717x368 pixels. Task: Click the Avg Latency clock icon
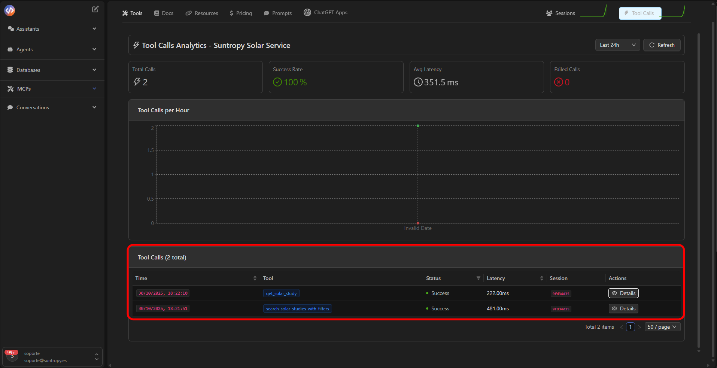(418, 82)
